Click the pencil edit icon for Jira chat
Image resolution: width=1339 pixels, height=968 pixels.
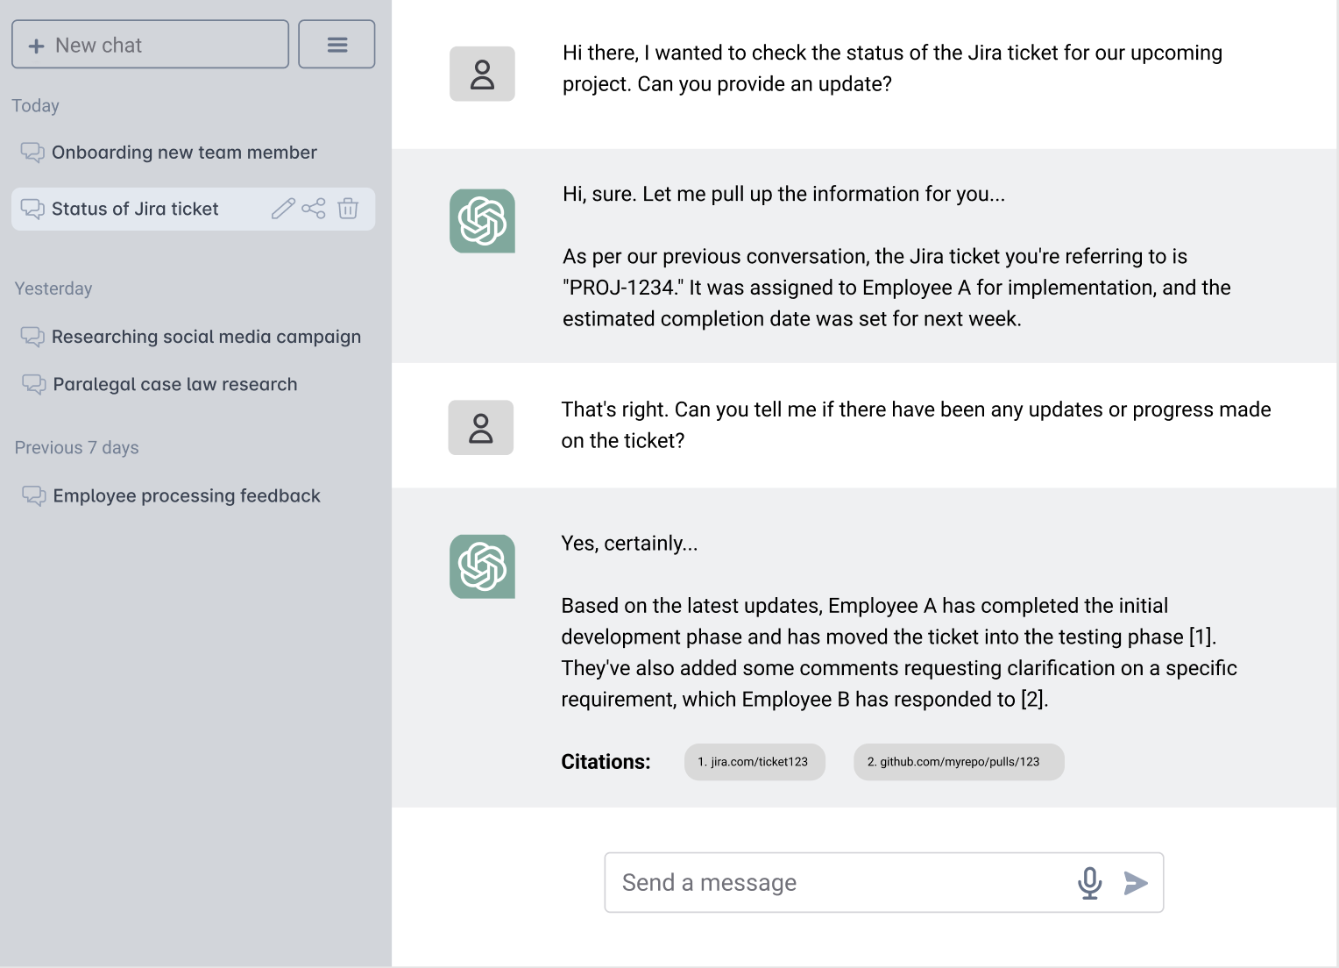(x=283, y=209)
